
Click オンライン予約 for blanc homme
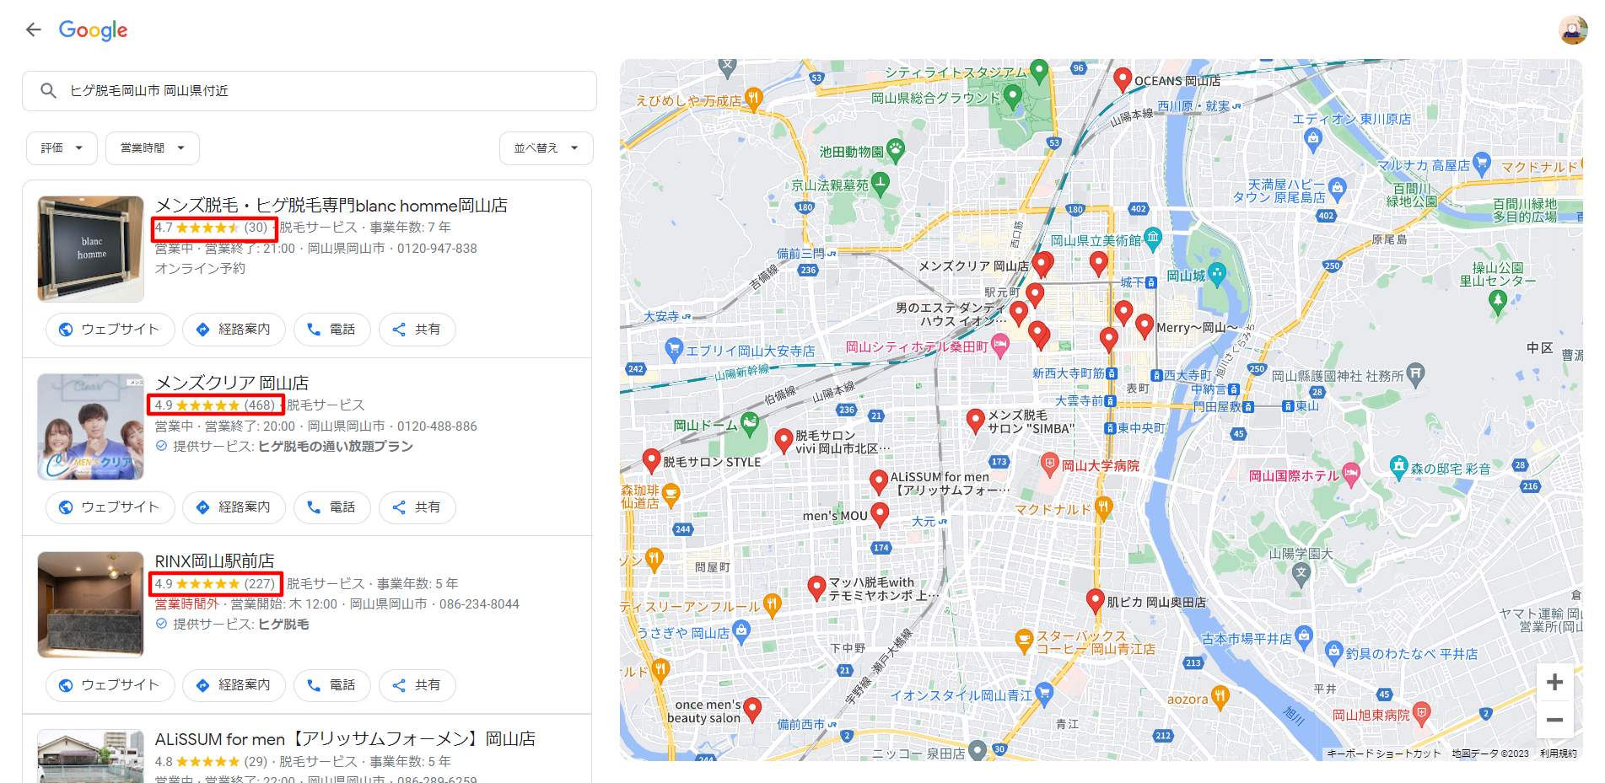200,268
